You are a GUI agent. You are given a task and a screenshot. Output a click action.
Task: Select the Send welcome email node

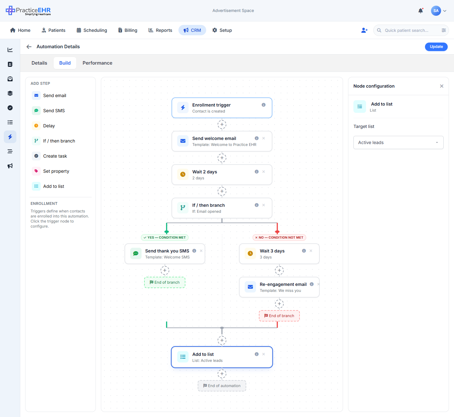pyautogui.click(x=222, y=141)
